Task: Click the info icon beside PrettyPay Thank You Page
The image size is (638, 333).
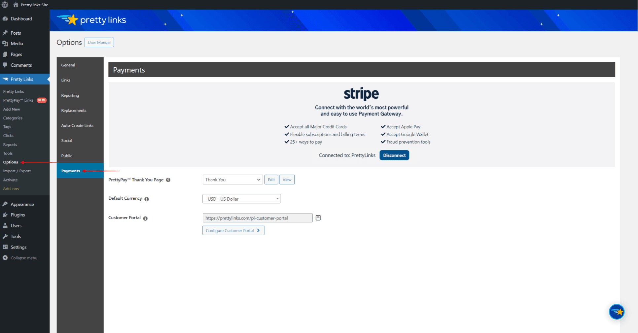Action: pos(168,180)
